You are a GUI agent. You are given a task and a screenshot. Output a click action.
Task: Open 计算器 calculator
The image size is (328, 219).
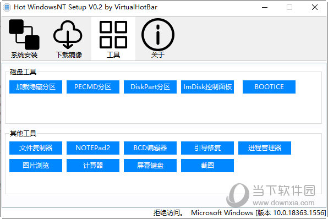click(93, 166)
